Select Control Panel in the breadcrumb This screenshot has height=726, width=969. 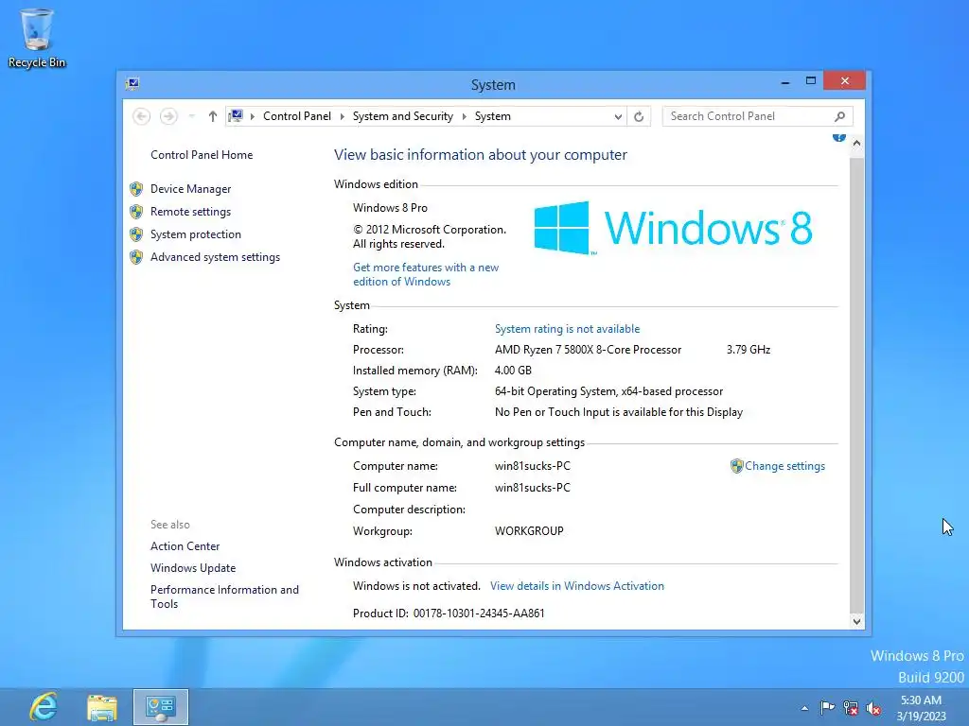click(x=296, y=116)
